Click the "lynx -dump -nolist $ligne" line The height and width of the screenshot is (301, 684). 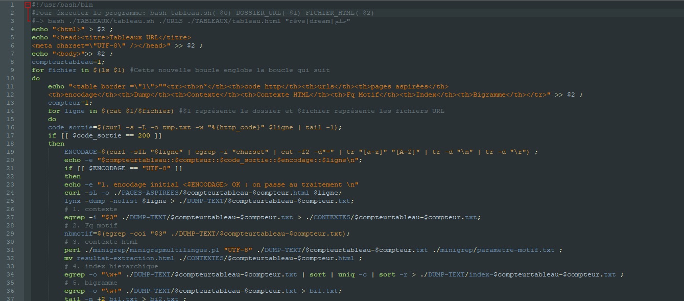tap(209, 201)
